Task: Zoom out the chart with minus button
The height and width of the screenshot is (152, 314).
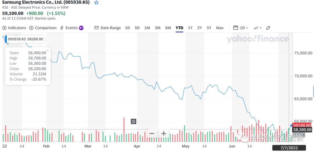Action: click(152, 134)
